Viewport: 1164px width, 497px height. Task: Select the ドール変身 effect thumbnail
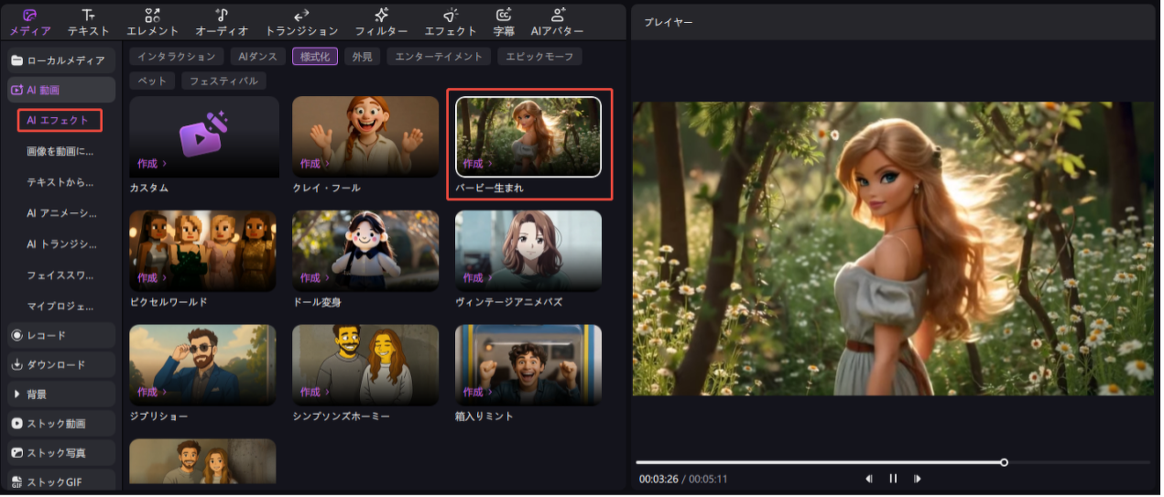[365, 251]
